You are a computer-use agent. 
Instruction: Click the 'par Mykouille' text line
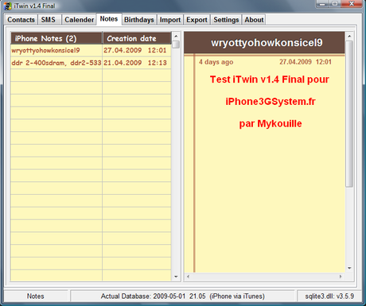coord(271,124)
